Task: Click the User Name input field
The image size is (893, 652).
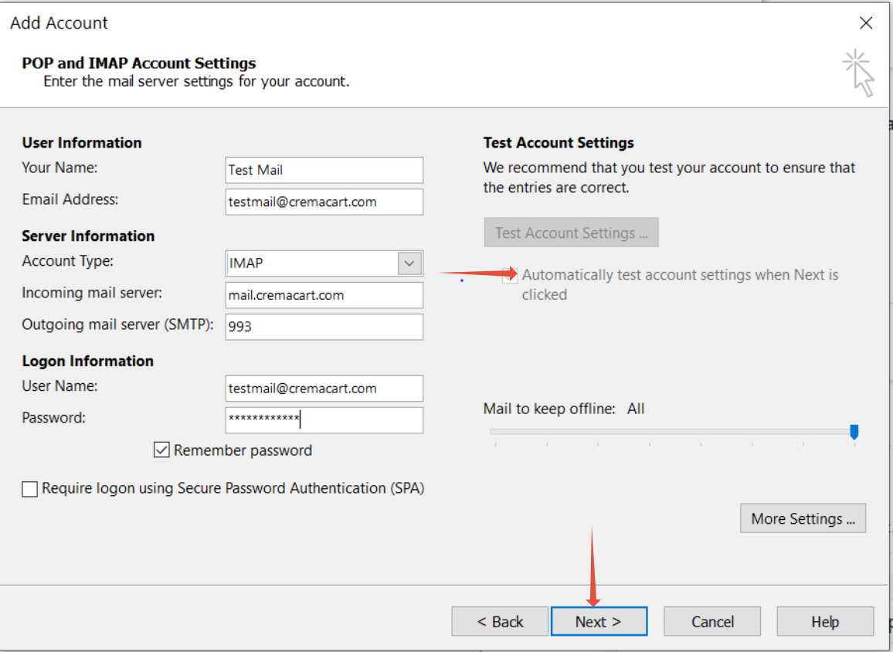Action: point(324,389)
